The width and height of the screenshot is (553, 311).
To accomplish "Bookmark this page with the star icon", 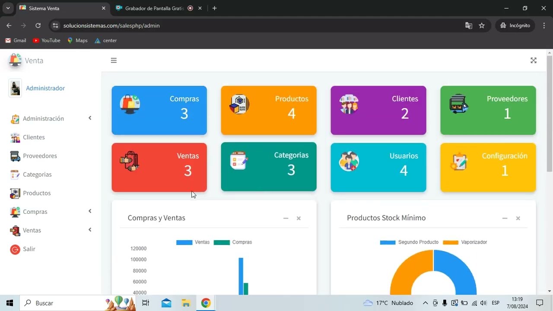I will 482,25.
